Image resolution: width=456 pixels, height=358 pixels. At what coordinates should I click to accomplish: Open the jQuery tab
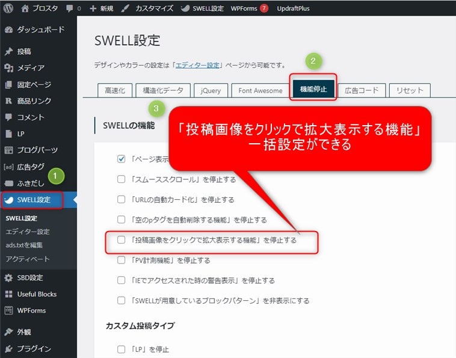(211, 90)
